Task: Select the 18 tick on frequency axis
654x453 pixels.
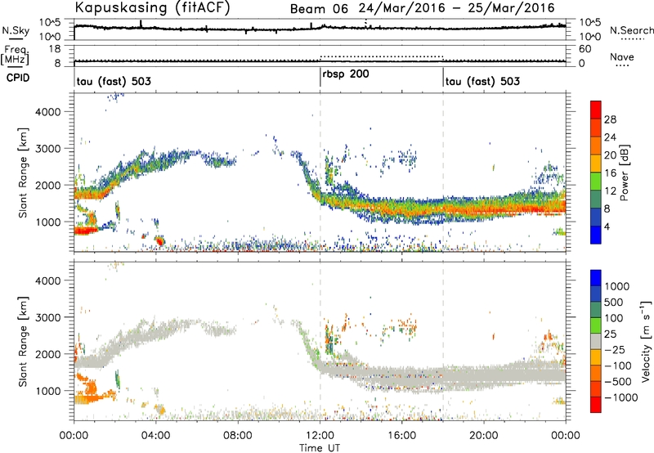Action: coord(53,49)
